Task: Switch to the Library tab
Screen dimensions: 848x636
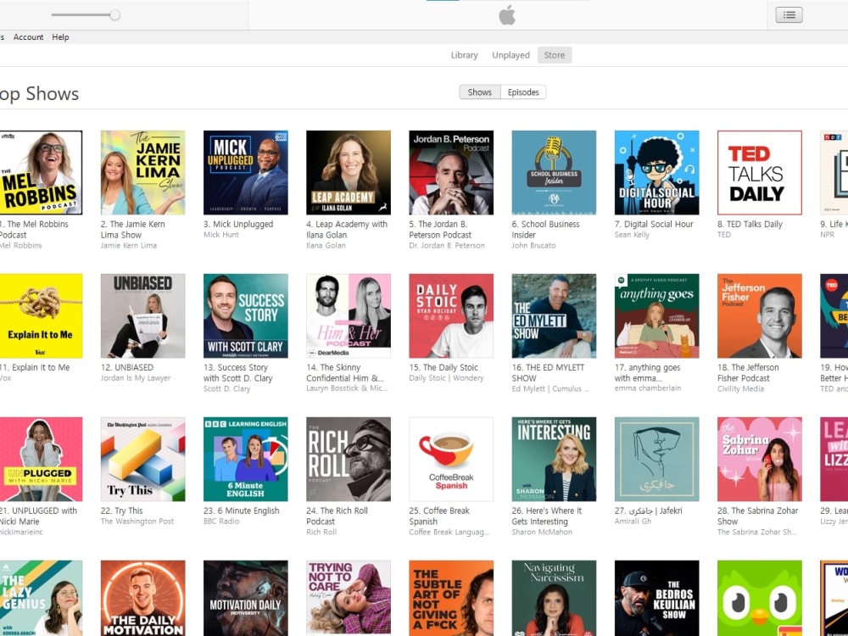Action: 465,55
